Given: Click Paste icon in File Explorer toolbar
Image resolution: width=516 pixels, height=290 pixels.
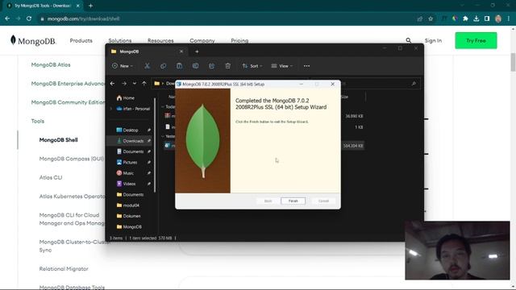Looking at the screenshot, I should coord(179,66).
